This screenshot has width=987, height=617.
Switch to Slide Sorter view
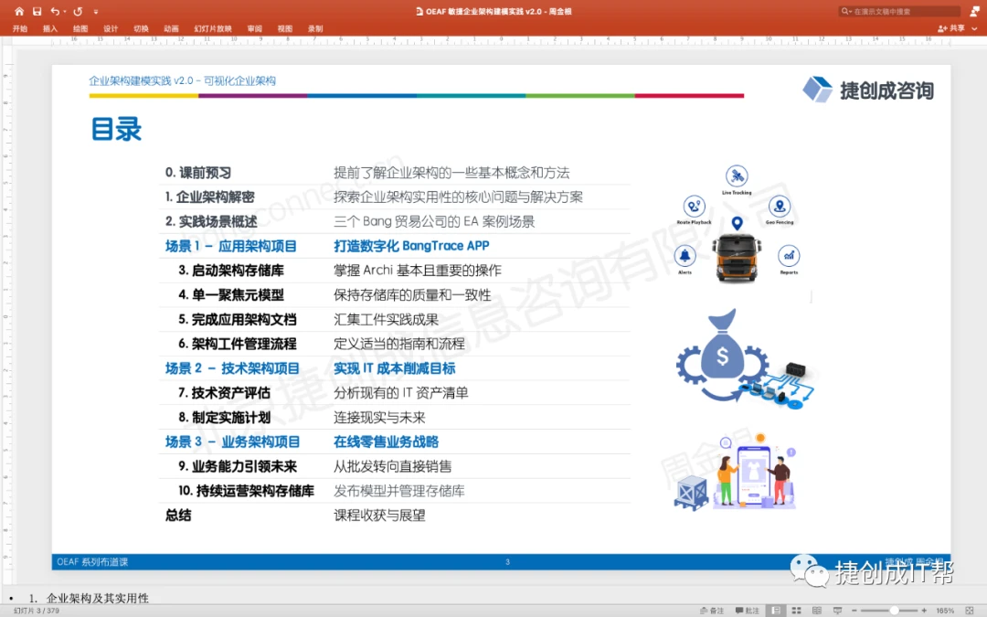796,611
